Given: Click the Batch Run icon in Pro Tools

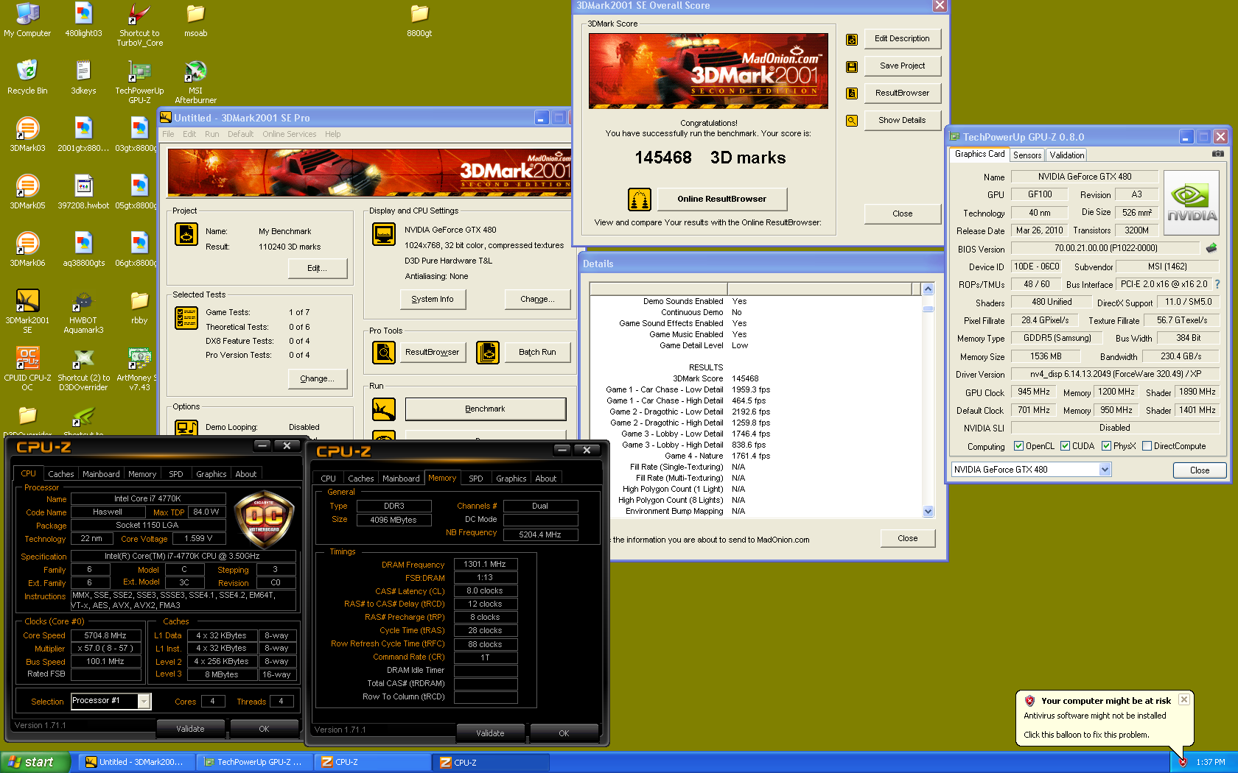Looking at the screenshot, I should coord(488,353).
